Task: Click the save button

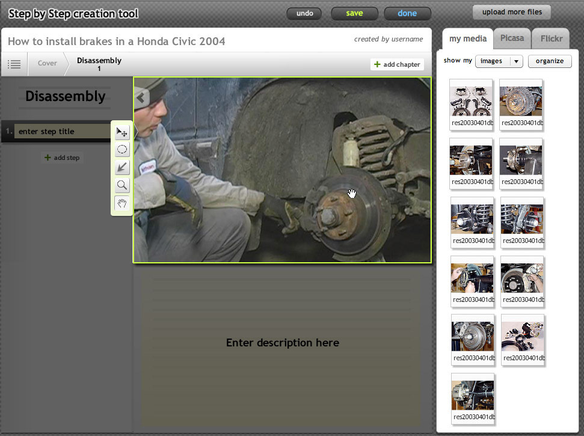Action: point(354,13)
